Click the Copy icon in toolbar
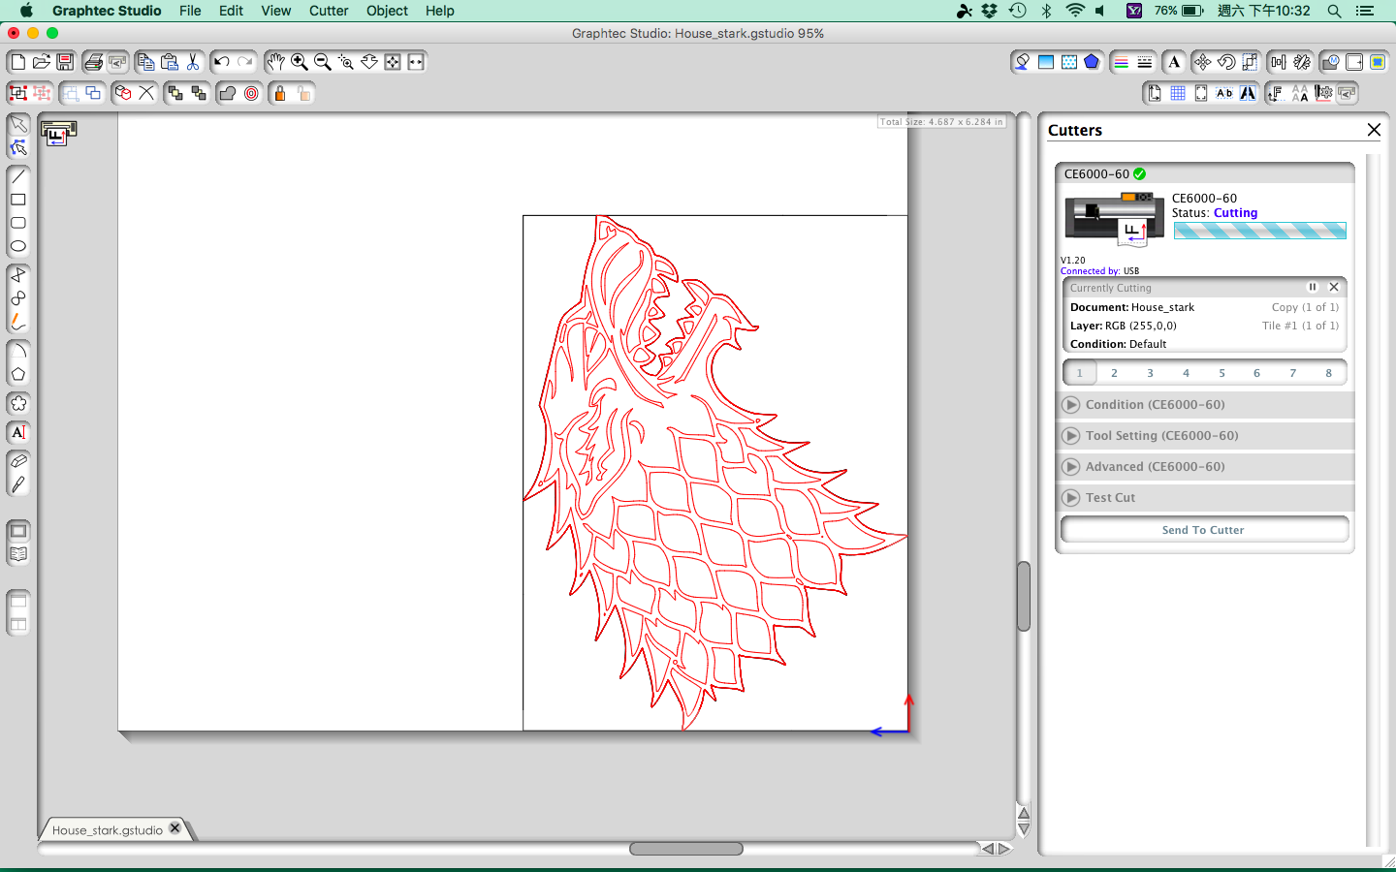 pos(145,62)
